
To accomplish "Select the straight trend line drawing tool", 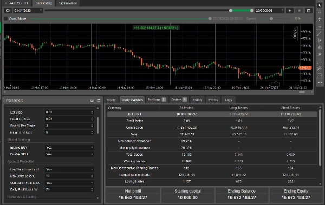I will pyautogui.click(x=320, y=34).
